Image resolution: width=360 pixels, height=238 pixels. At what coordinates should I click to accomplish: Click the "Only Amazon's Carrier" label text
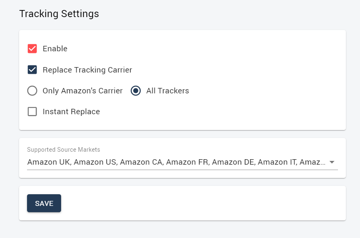pos(83,91)
